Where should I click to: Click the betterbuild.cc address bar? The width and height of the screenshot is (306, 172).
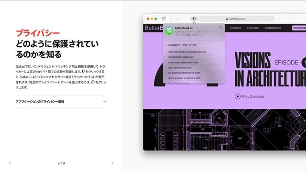[x=236, y=19]
